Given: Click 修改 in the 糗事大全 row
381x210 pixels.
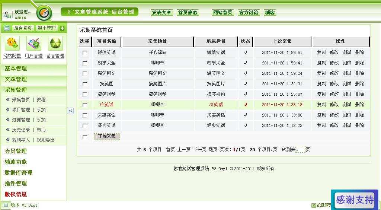Looking at the screenshot, I should click(334, 63).
